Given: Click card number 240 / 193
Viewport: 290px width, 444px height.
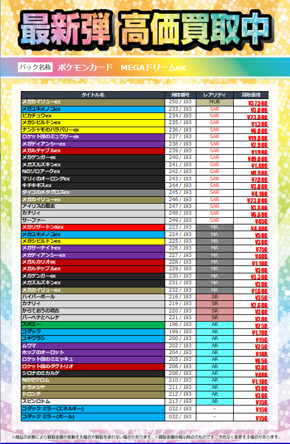Looking at the screenshot, I should click(180, 157).
